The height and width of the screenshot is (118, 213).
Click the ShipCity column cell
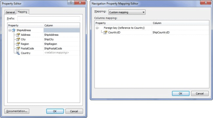click(x=62, y=39)
